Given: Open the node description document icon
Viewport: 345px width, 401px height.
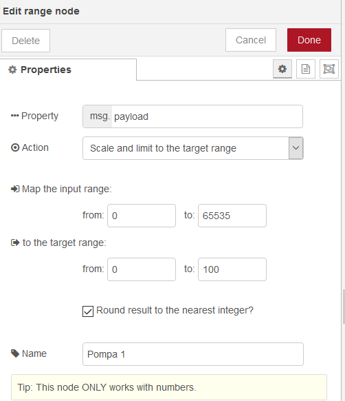Looking at the screenshot, I should pyautogui.click(x=306, y=69).
